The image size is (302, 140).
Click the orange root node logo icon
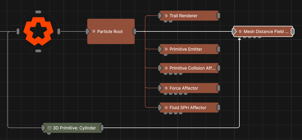(x=38, y=31)
